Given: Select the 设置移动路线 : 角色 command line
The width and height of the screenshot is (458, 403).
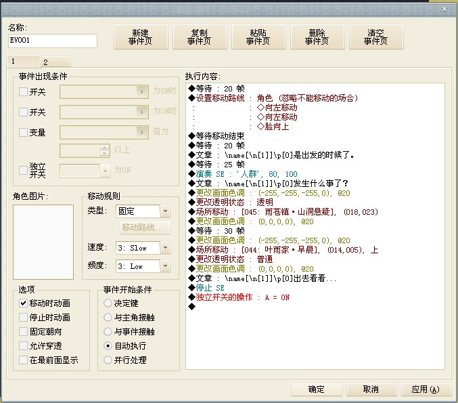Looking at the screenshot, I should click(273, 98).
